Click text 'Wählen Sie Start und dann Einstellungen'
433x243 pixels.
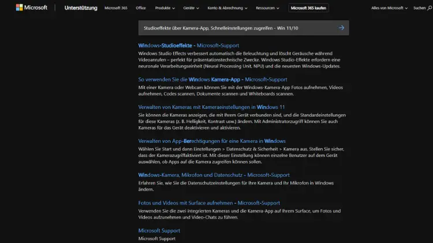(x=180, y=149)
